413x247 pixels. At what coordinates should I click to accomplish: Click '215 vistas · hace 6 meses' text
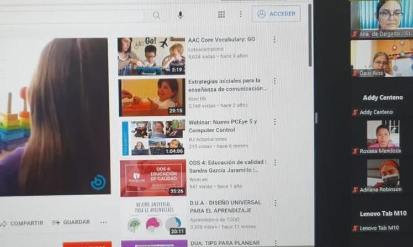coord(218,146)
